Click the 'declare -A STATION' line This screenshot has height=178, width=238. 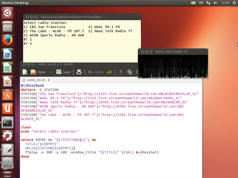[x=40, y=90]
